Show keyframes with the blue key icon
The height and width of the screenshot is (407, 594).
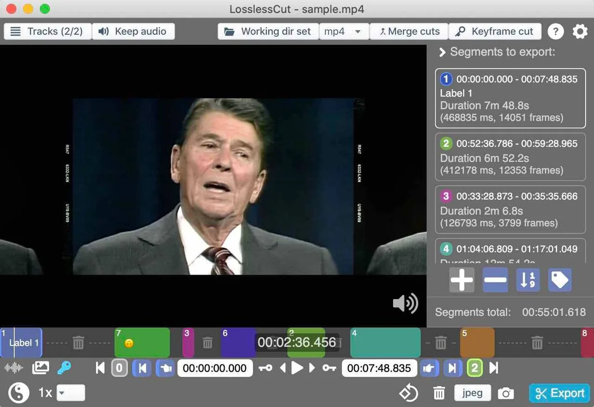point(64,368)
